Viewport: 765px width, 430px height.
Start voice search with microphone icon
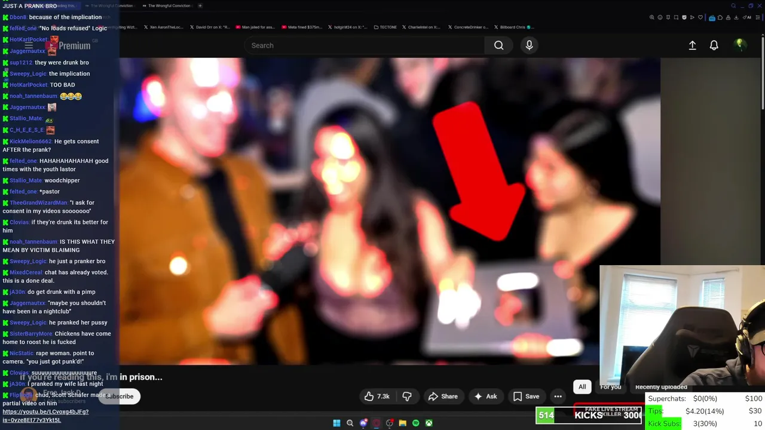point(529,45)
